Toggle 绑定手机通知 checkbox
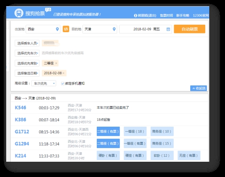This screenshot has height=177, width=225. 62,84
